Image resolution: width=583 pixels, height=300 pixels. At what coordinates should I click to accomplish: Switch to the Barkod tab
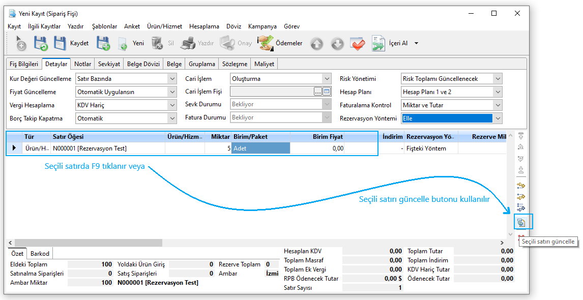pyautogui.click(x=40, y=253)
